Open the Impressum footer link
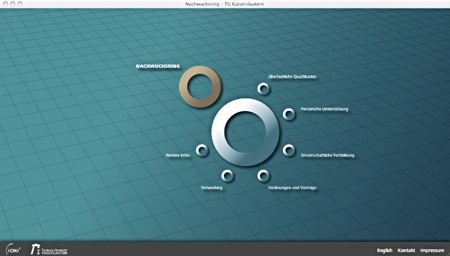Image resolution: width=450 pixels, height=256 pixels. point(432,250)
